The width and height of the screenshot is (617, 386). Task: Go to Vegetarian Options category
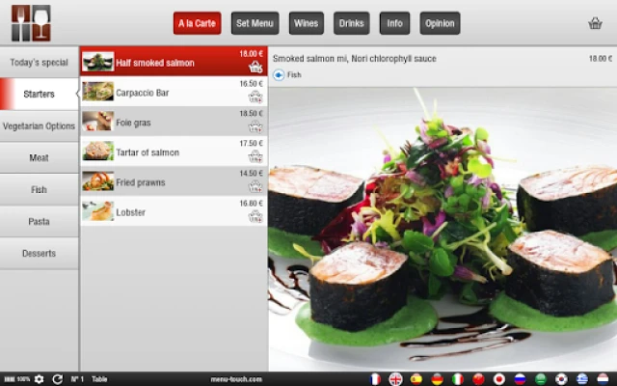pyautogui.click(x=39, y=125)
